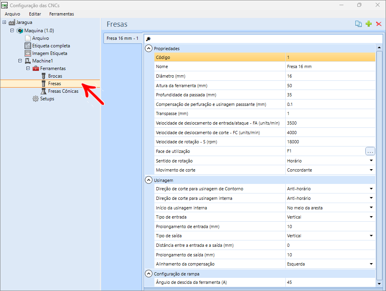This screenshot has height=291, width=386.
Task: Collapse the Maquina (1.0) tree node
Action: [x=12, y=31]
